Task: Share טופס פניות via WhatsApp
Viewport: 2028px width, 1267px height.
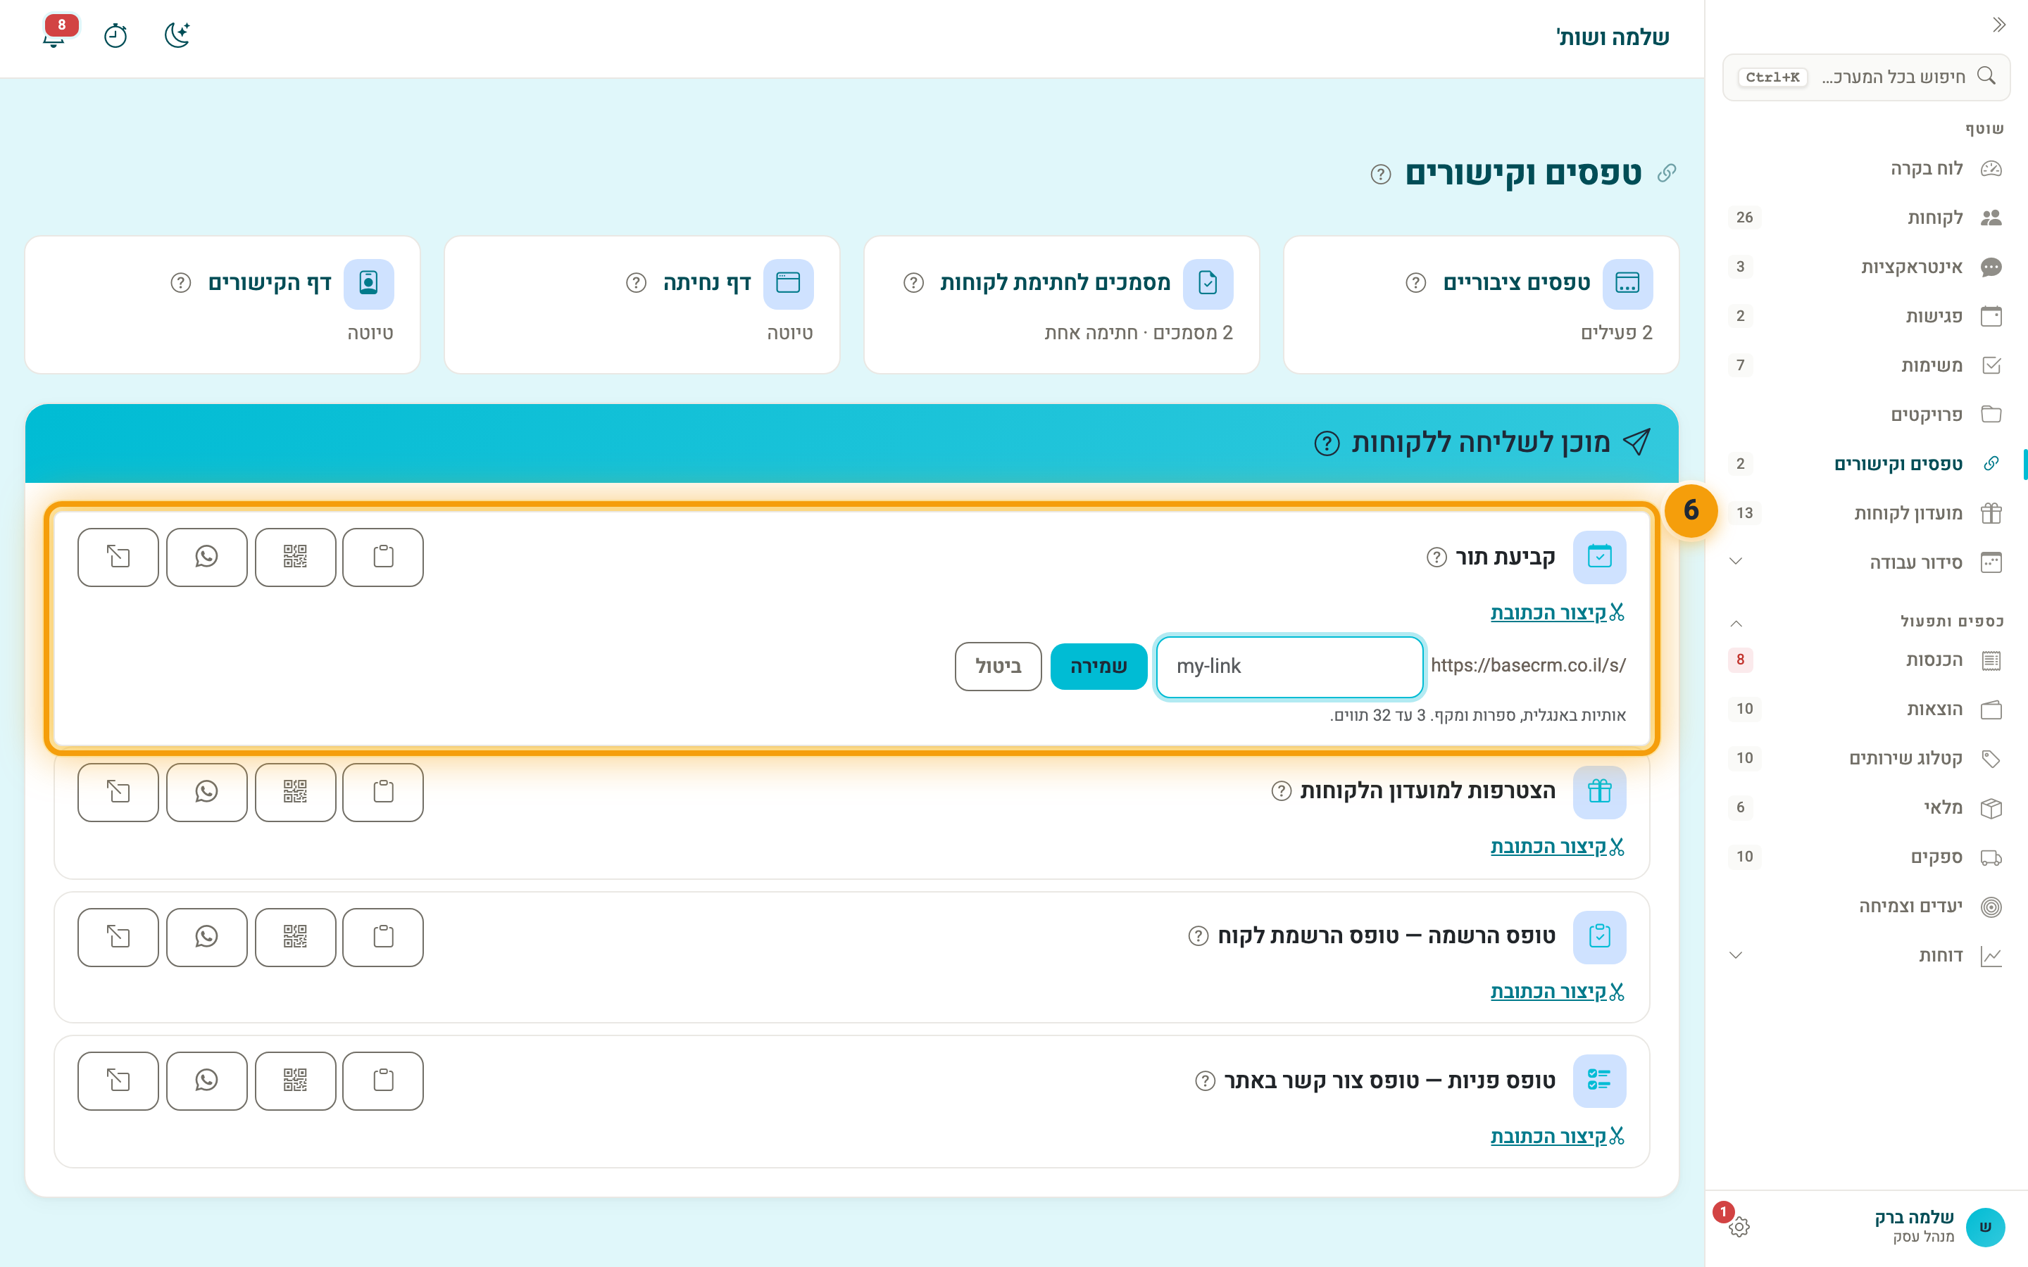Action: point(206,1081)
